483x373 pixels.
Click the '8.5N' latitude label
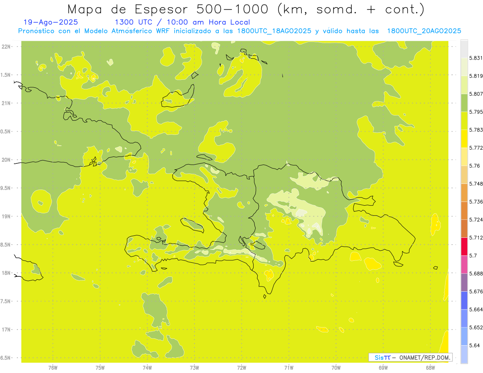[6, 245]
